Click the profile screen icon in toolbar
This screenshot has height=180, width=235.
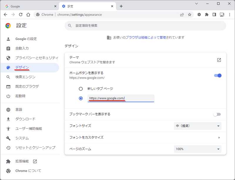[222, 14]
